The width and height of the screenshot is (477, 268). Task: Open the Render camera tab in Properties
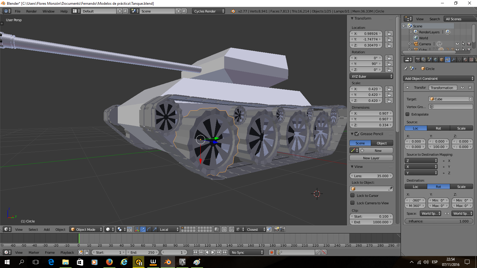(x=418, y=60)
